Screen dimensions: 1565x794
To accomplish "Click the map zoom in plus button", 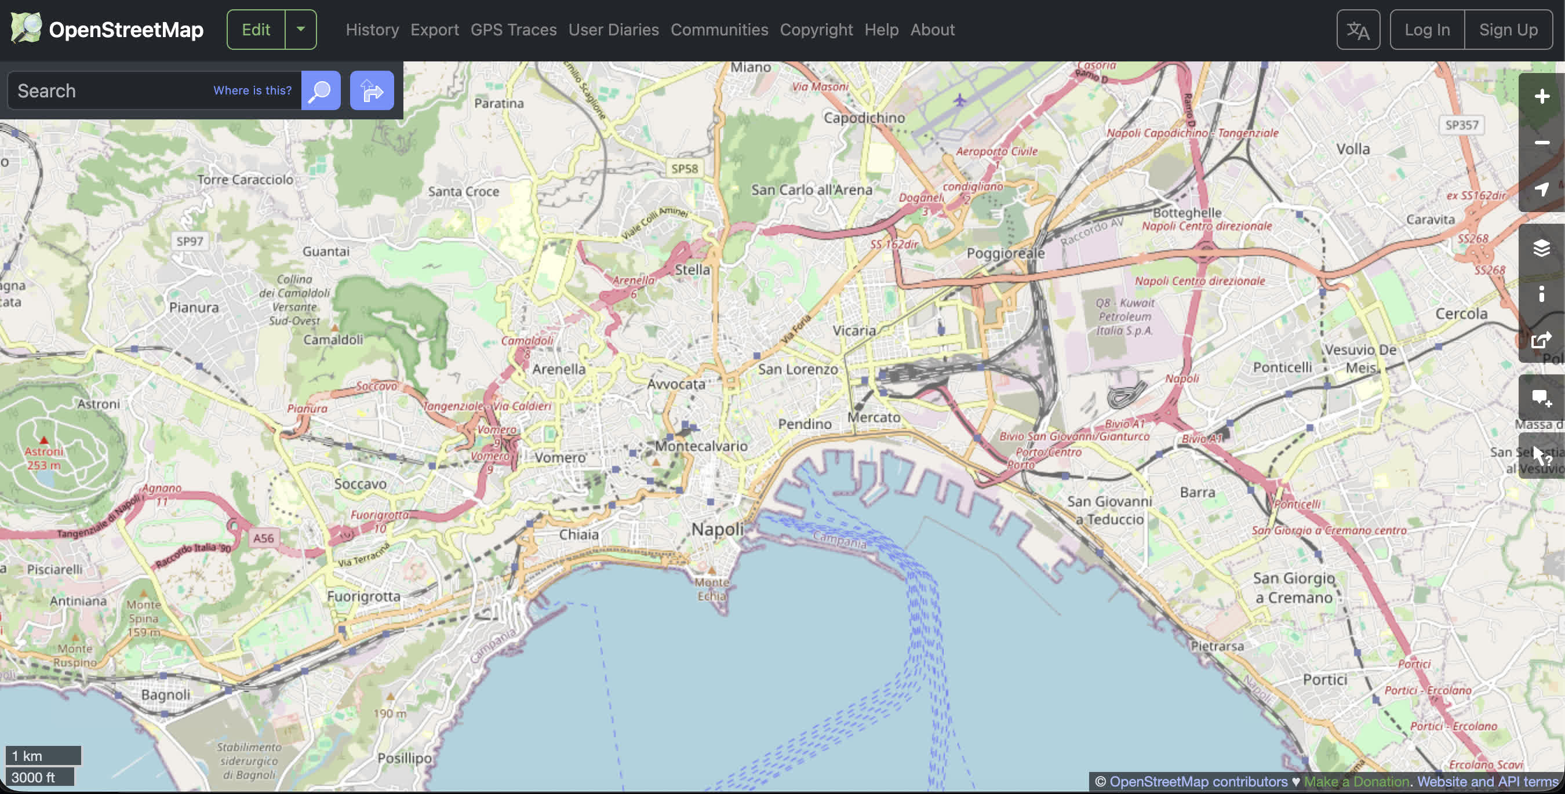I will (x=1541, y=97).
